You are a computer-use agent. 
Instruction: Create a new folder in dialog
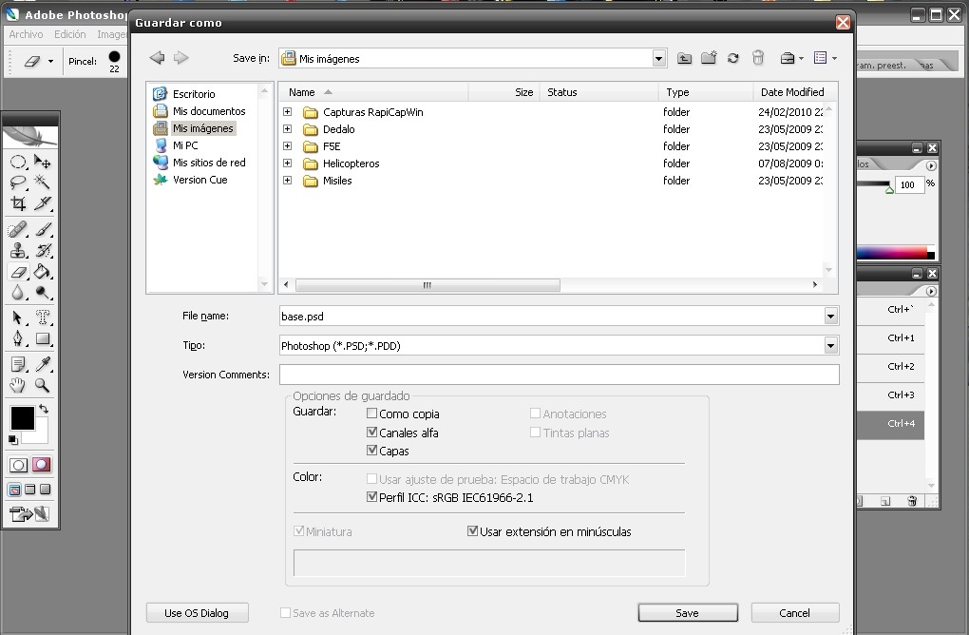708,57
